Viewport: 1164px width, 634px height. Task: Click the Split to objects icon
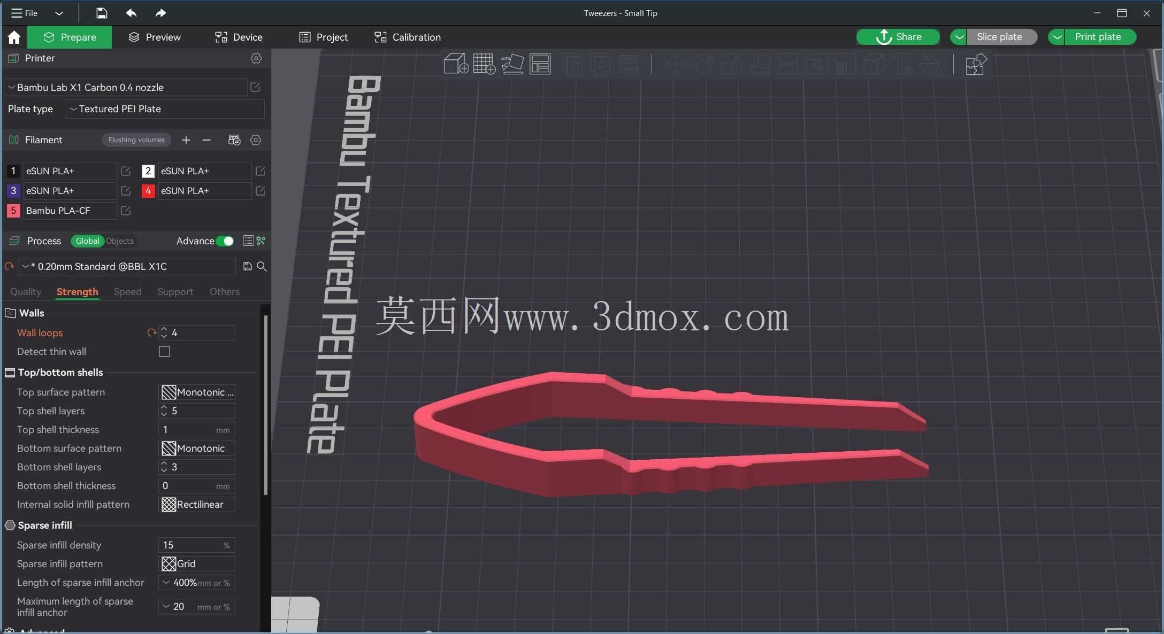click(573, 64)
